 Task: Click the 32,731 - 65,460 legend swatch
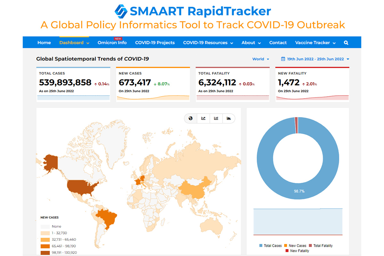pos(45,239)
